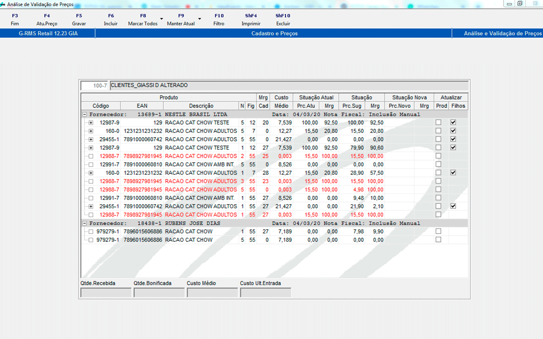Check Prod box for row priced 7,98
Screen dimensions: 543x339
438,231
